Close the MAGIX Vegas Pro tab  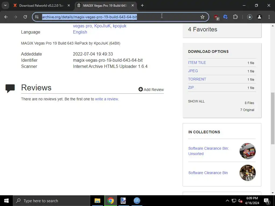pos(133,5)
